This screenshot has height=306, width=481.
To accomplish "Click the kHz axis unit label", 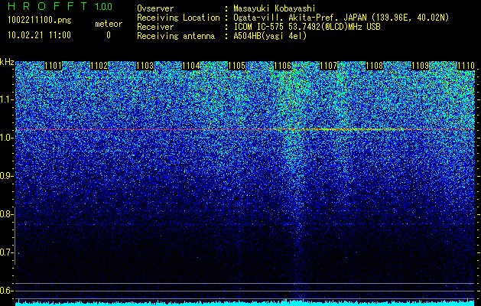I will click(7, 62).
